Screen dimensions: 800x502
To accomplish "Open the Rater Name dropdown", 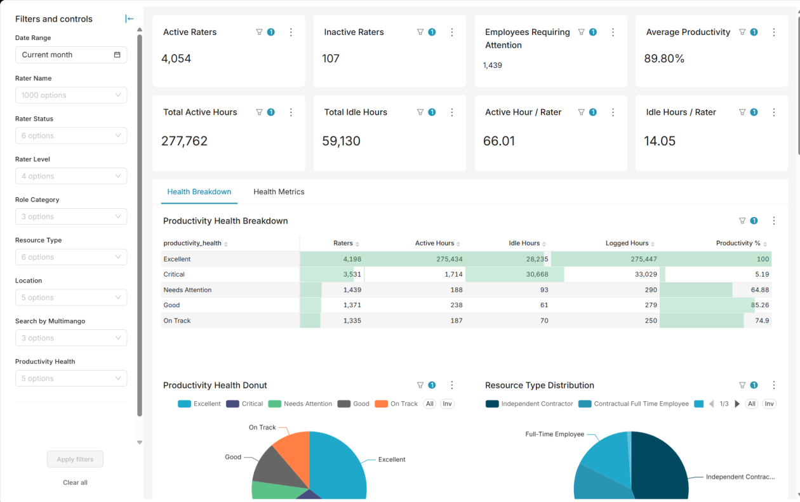I will pos(71,95).
